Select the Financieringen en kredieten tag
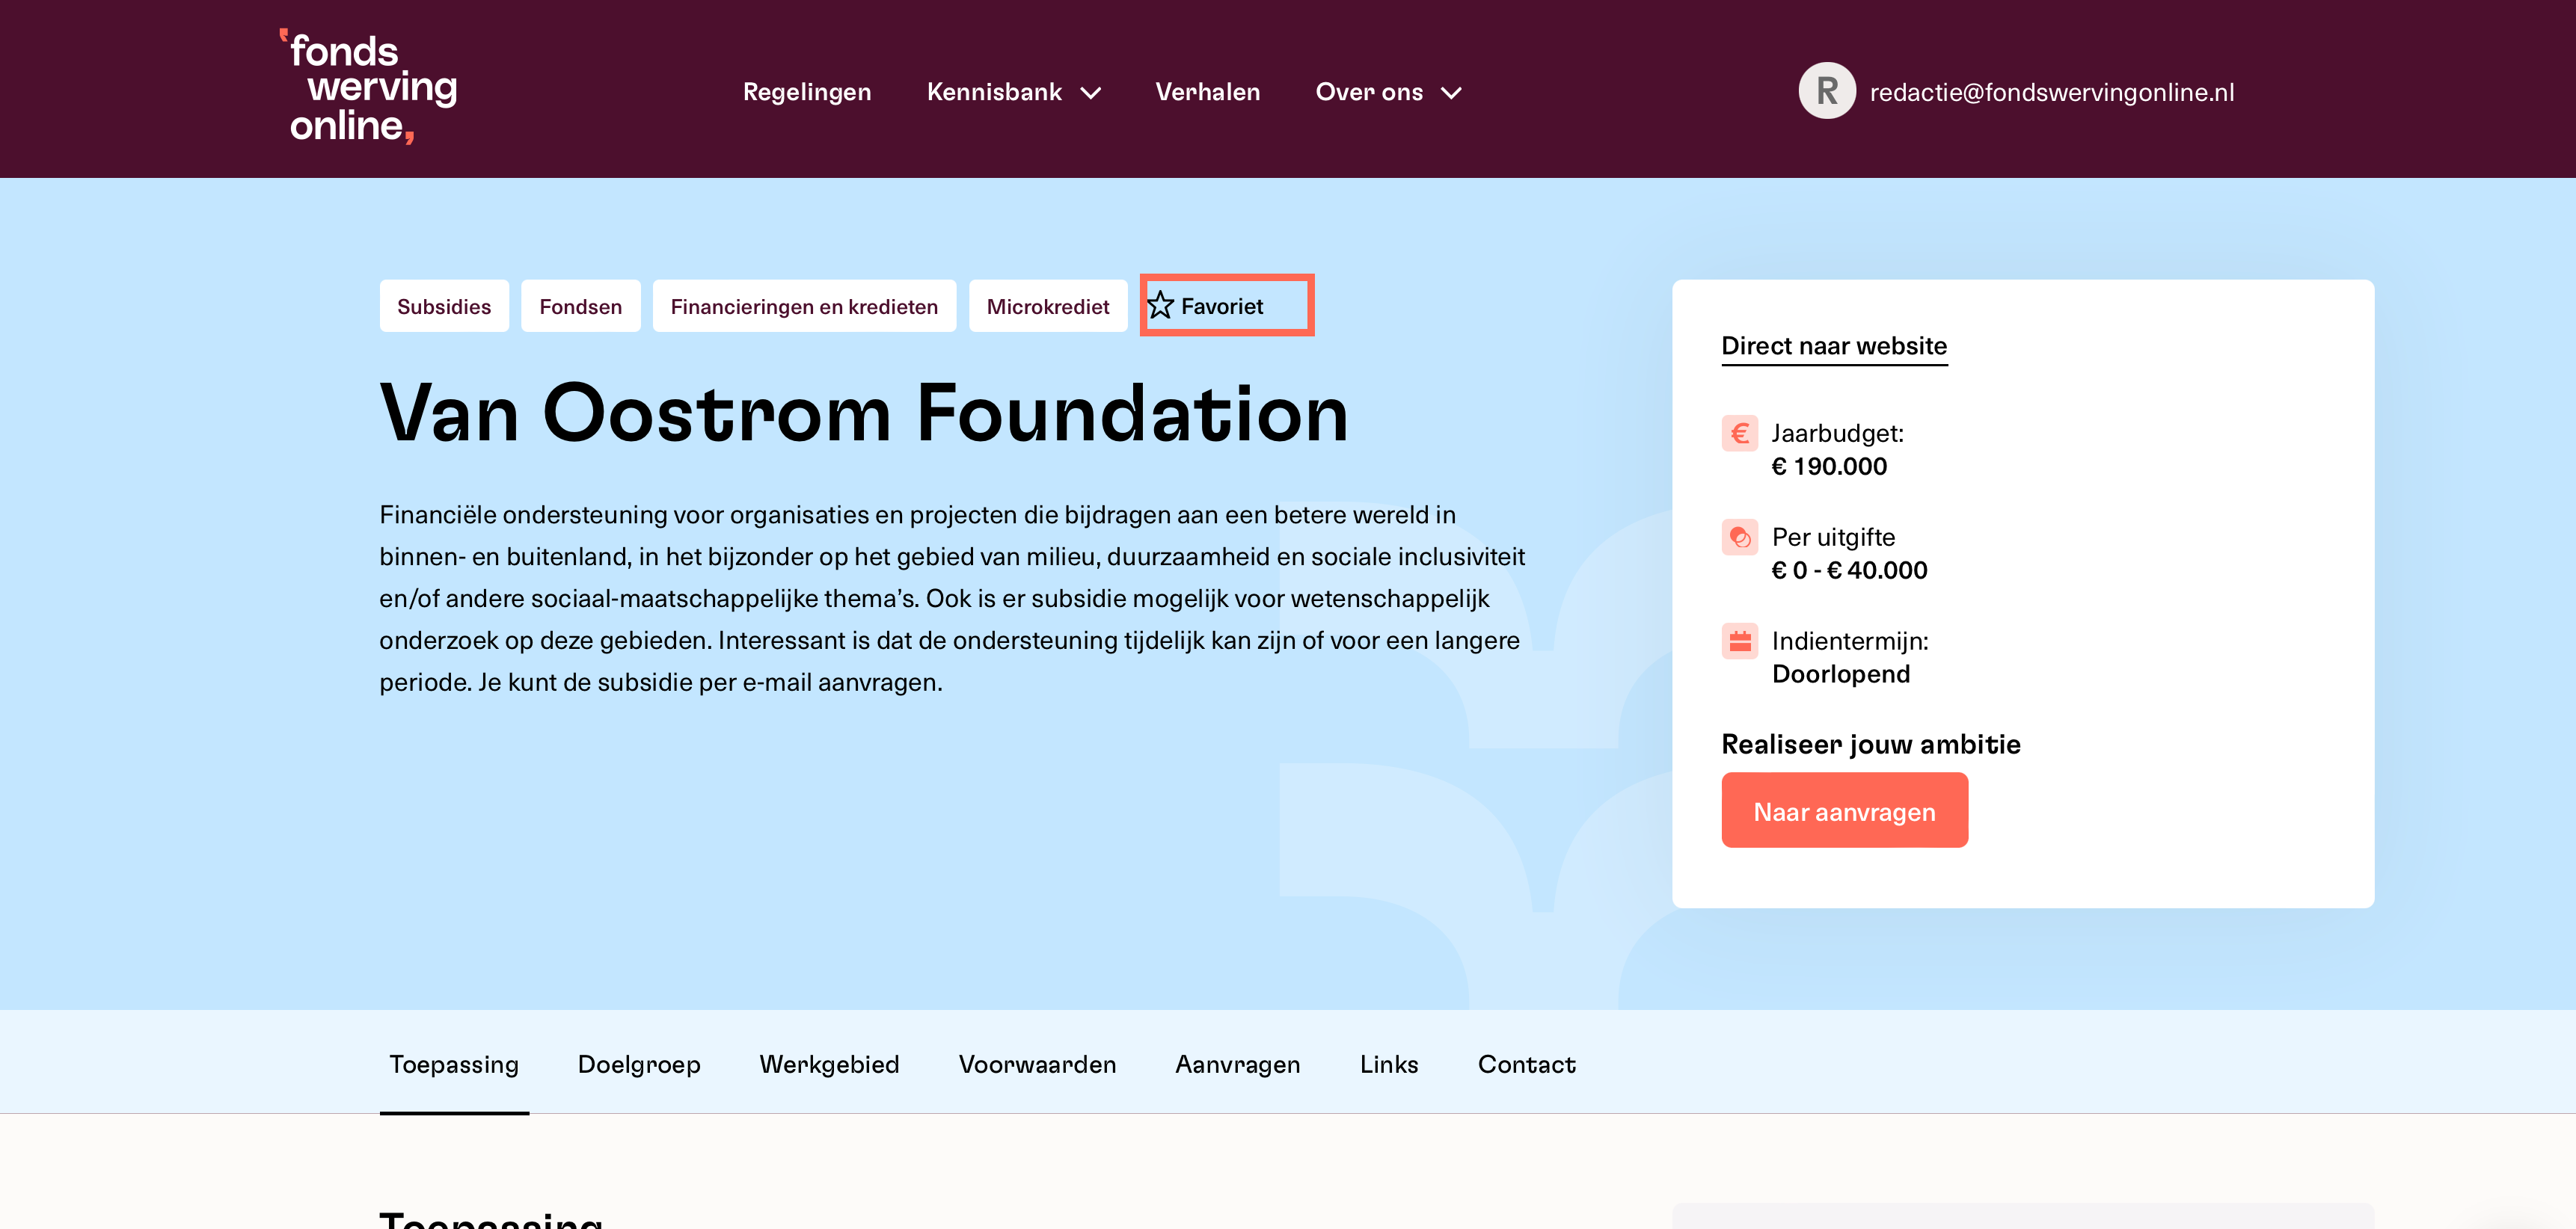This screenshot has width=2576, height=1229. [x=804, y=306]
